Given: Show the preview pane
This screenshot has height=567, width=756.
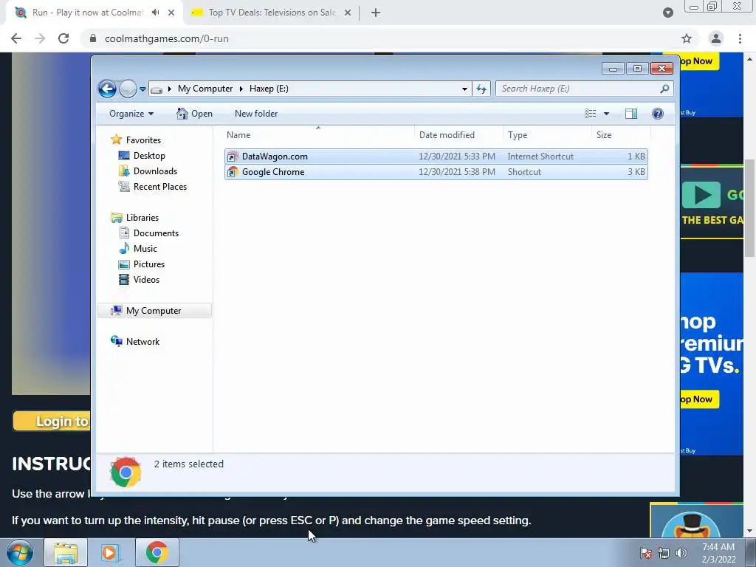Looking at the screenshot, I should click(x=631, y=114).
